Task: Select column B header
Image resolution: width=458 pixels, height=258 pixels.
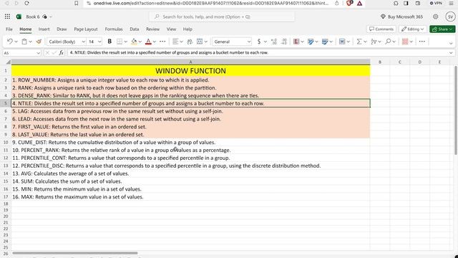Action: coord(380,62)
